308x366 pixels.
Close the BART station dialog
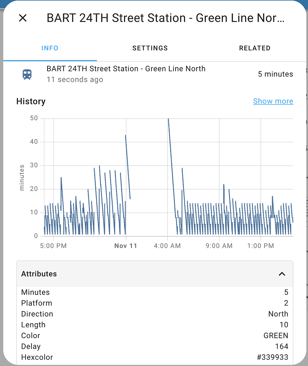tap(23, 18)
